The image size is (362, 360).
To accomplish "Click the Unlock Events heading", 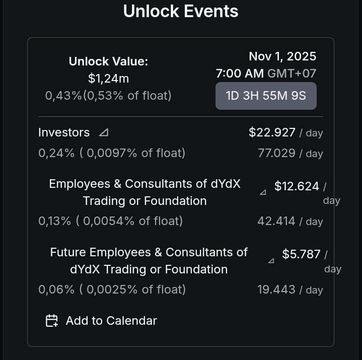I will pyautogui.click(x=181, y=11).
